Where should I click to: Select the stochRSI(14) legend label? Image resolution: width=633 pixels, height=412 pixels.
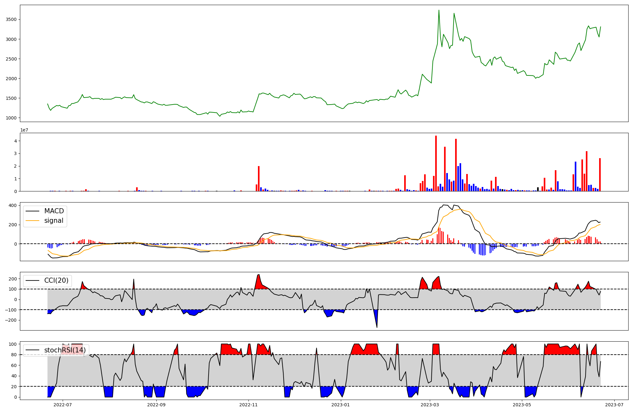coord(65,350)
